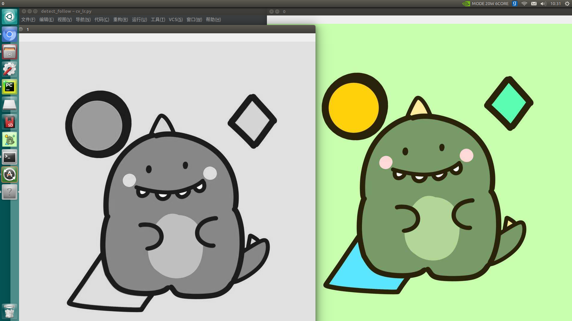Open the Software Updater launcher icon

10,175
